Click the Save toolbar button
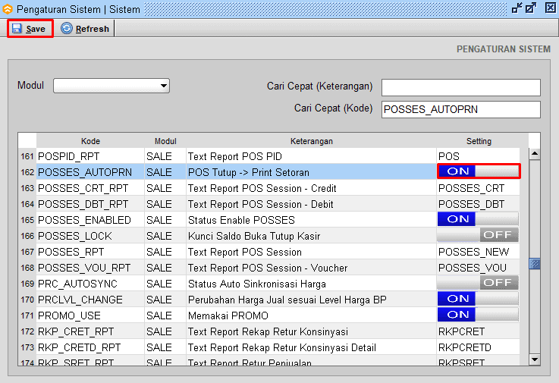This screenshot has width=559, height=383. coord(30,29)
